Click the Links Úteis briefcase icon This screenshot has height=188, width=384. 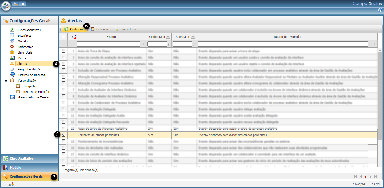(x=12, y=52)
